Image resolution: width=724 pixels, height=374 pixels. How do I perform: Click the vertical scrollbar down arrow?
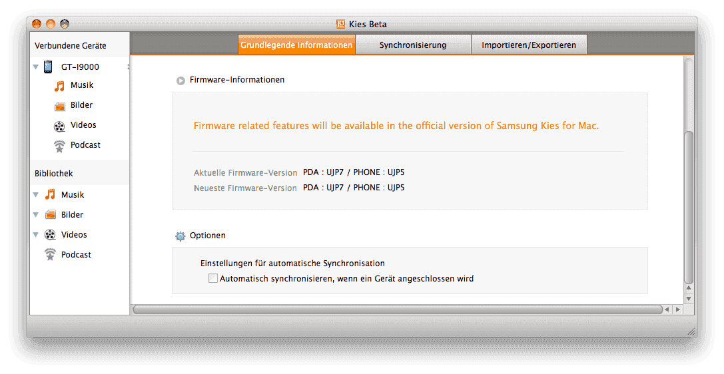click(689, 299)
